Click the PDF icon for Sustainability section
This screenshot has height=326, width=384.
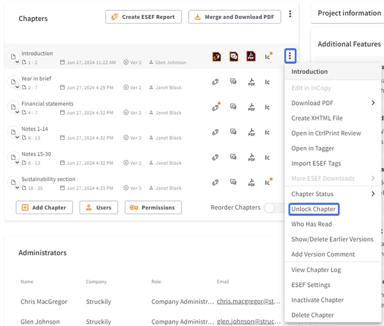251,183
